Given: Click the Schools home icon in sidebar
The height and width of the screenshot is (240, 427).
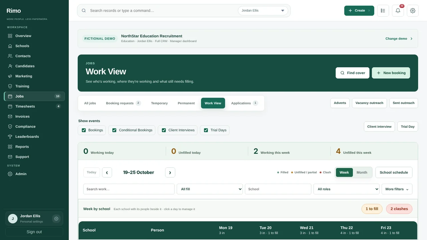Looking at the screenshot, I should click(10, 46).
